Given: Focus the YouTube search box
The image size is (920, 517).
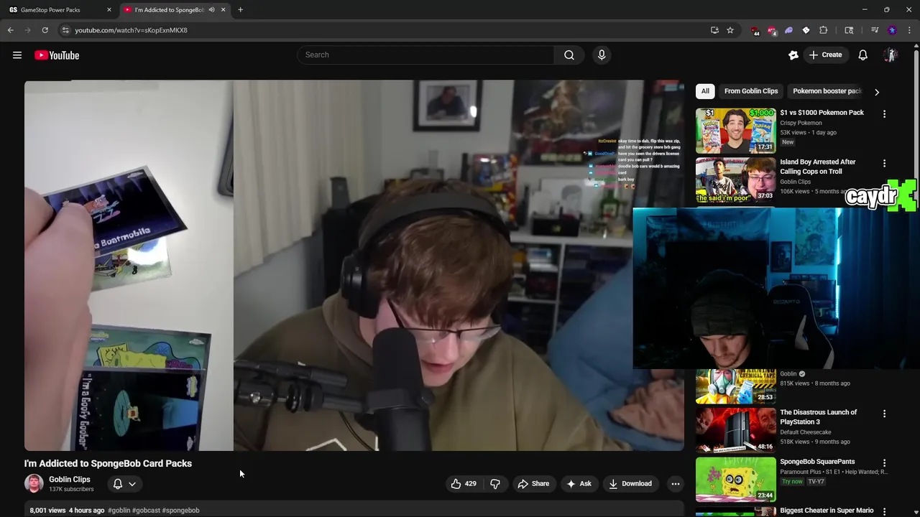Looking at the screenshot, I should [425, 55].
